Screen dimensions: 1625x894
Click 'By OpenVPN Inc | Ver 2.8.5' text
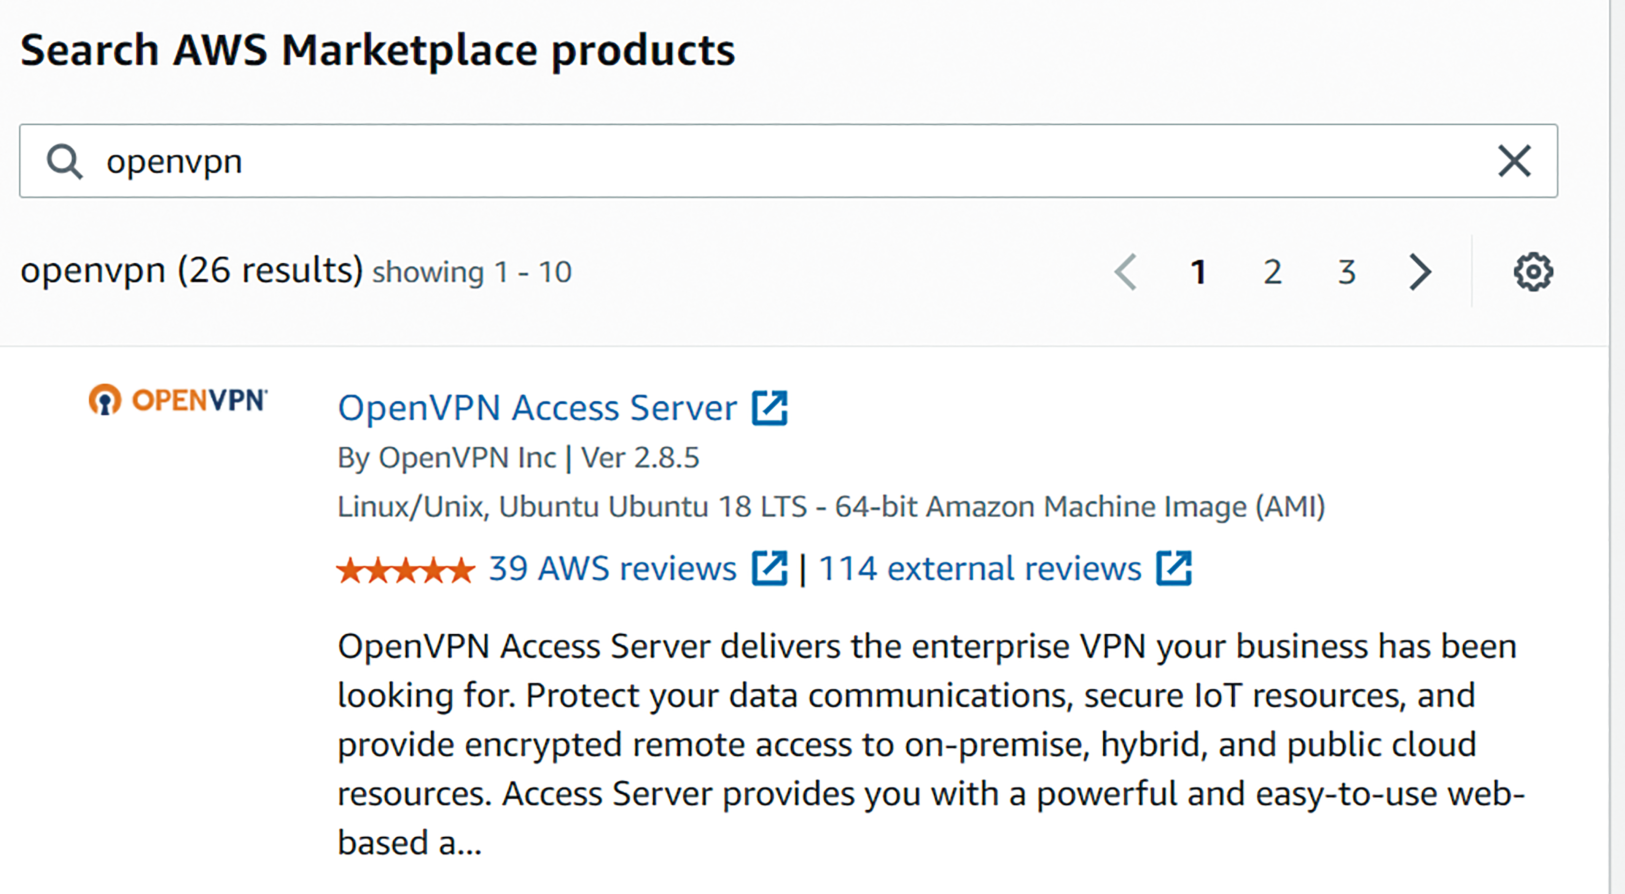(x=519, y=458)
